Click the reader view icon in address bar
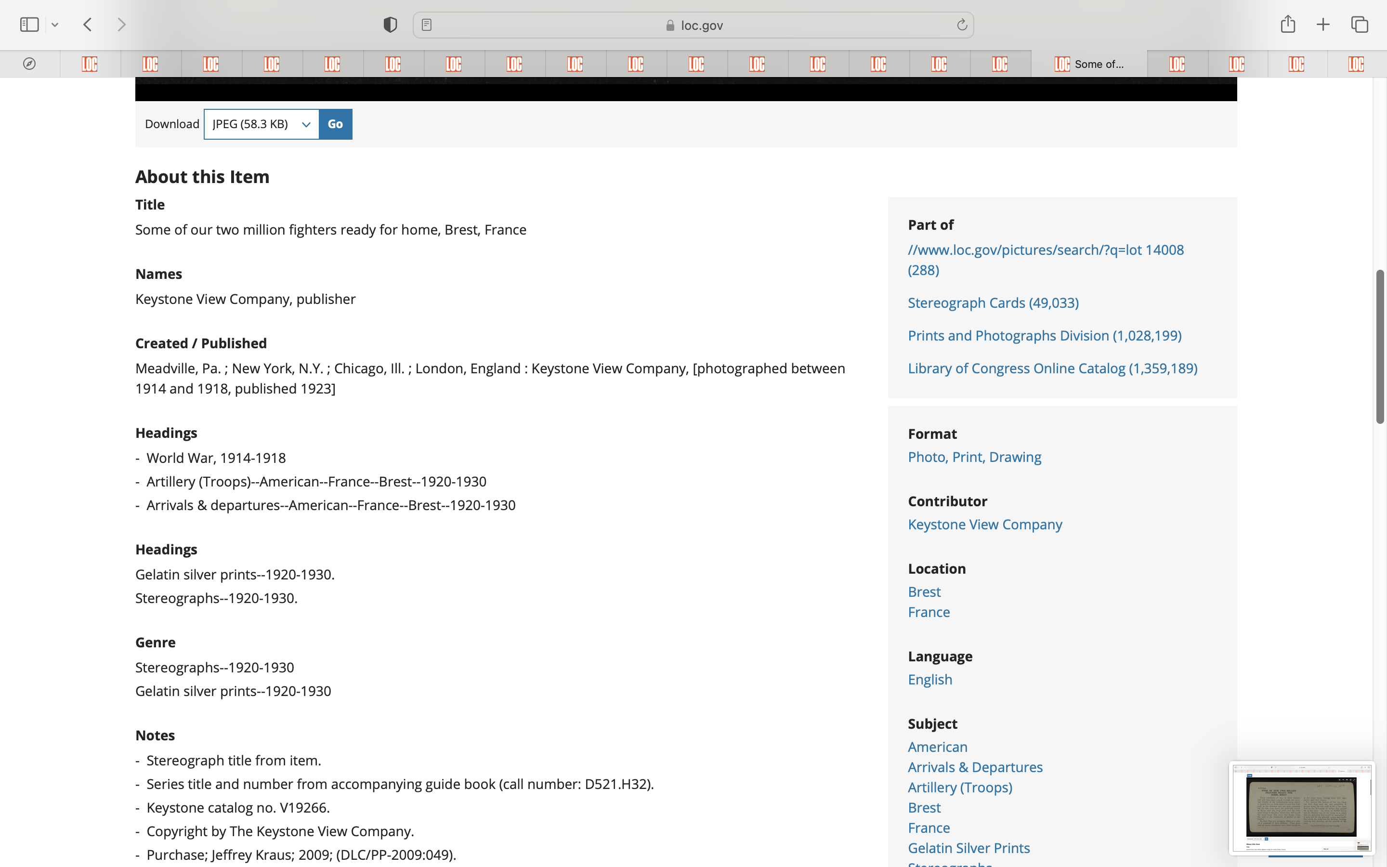 pos(426,25)
